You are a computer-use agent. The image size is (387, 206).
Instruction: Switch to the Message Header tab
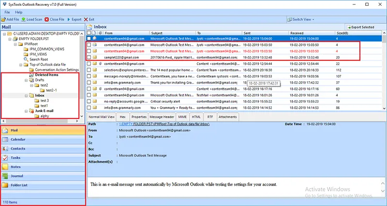[x=162, y=117]
